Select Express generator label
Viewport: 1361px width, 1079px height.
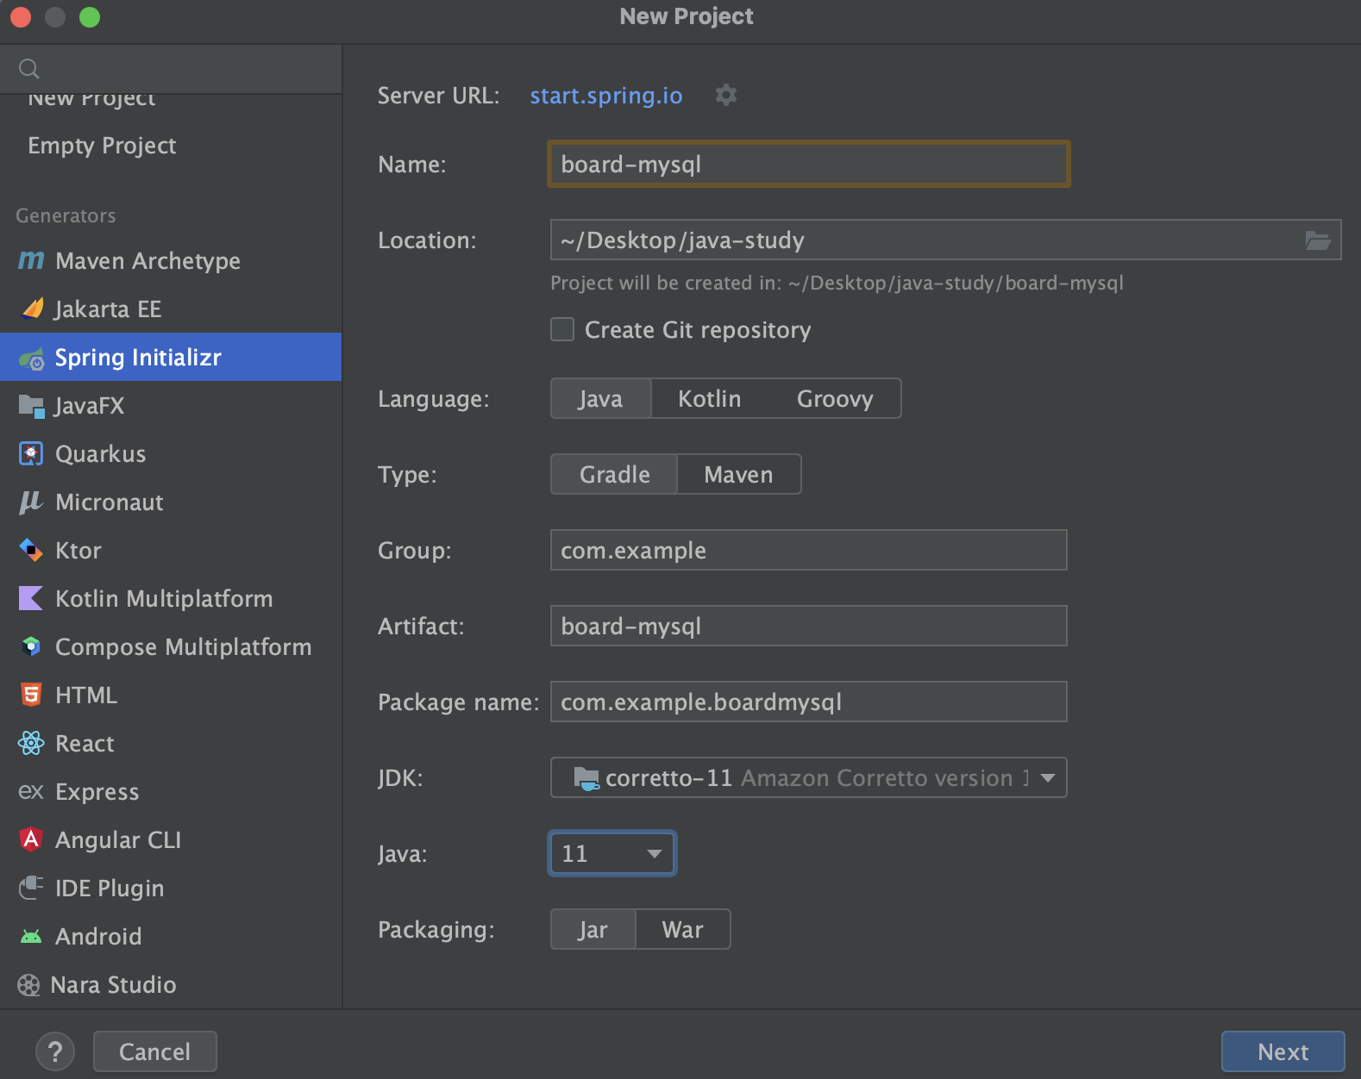97,791
